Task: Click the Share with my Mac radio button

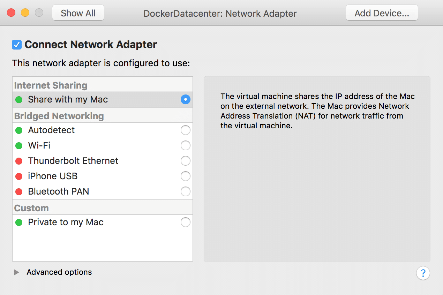Action: coord(185,99)
